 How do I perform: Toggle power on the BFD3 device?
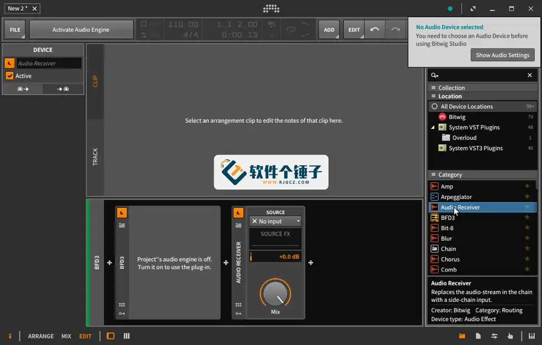[122, 213]
